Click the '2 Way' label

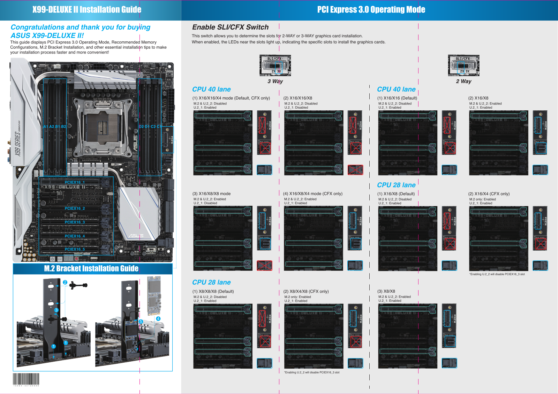(x=463, y=81)
